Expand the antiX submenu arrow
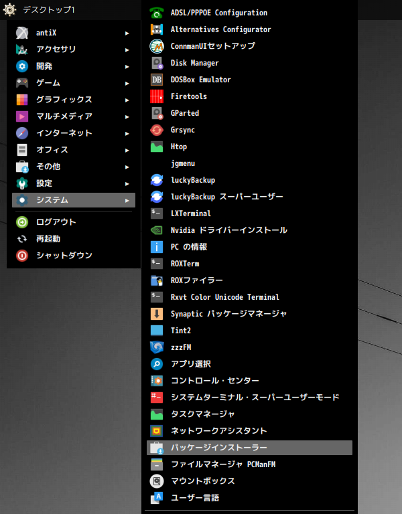 127,33
